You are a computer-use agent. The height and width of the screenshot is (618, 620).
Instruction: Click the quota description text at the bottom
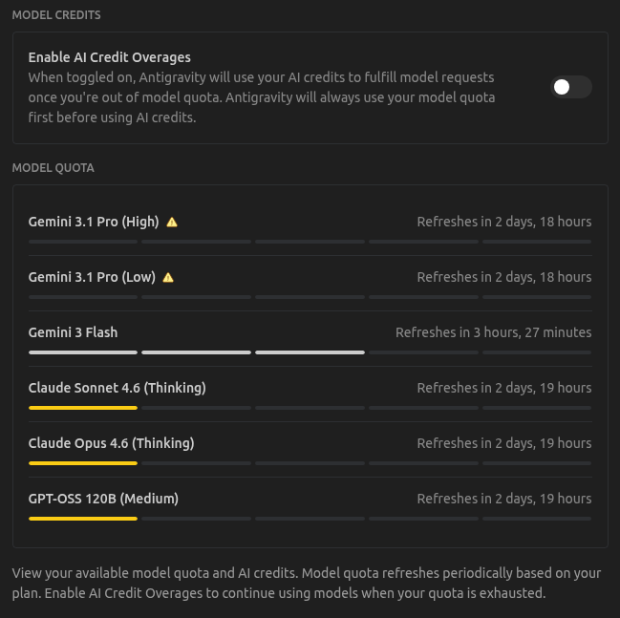306,583
